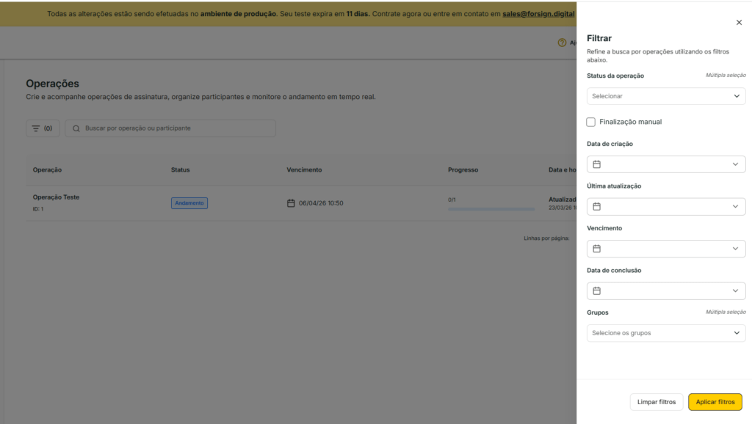Click calendar icon in Vencimento filter field
This screenshot has height=424, width=752.
[x=597, y=249]
